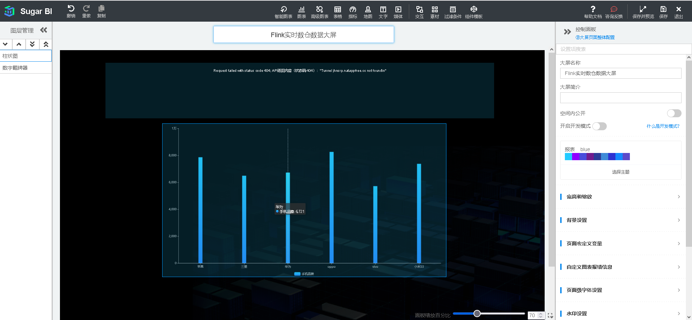Open the indicator (指标) components

[x=353, y=12]
